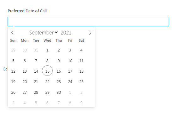Pick Saturday September 18

[x=81, y=71]
